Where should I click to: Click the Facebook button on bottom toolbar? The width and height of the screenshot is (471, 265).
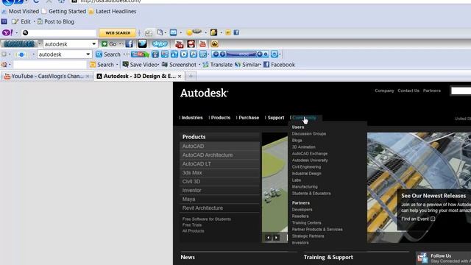pyautogui.click(x=279, y=65)
